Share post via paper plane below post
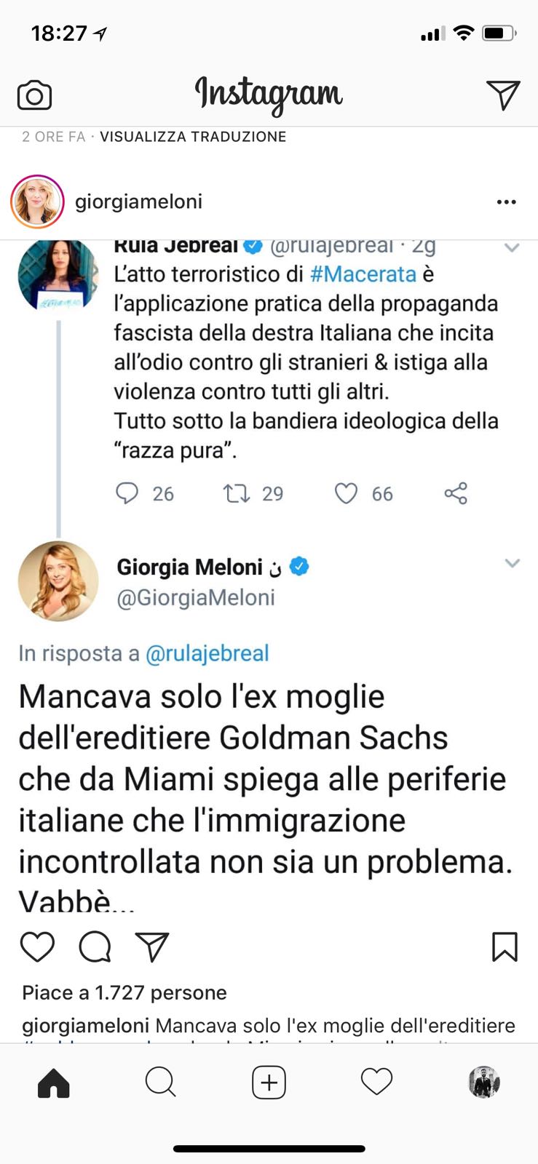The image size is (538, 1164). [x=152, y=946]
